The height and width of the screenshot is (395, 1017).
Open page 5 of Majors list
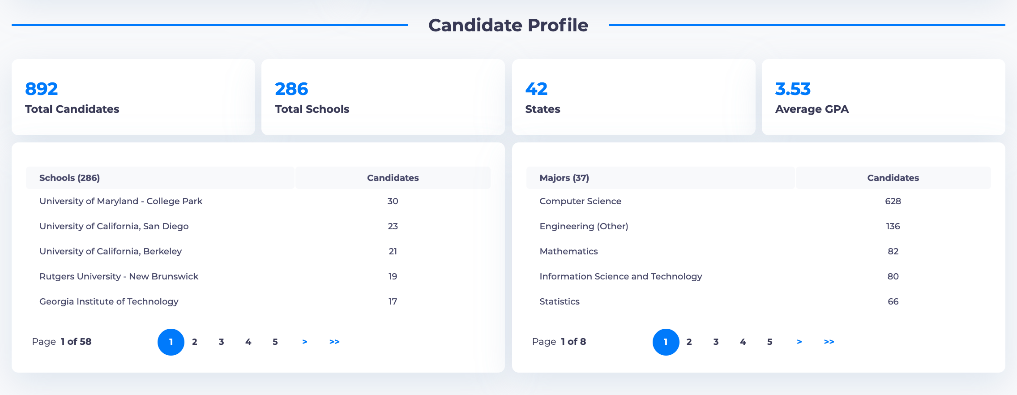click(769, 342)
